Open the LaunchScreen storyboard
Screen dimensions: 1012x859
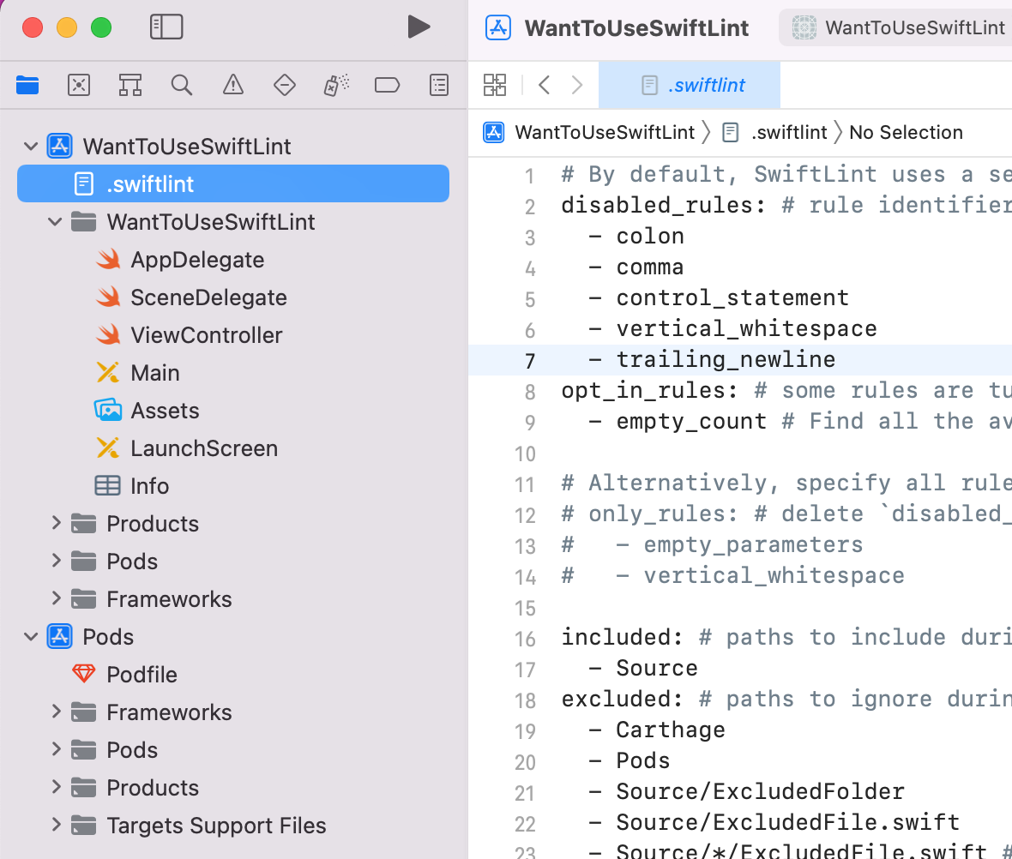(204, 448)
